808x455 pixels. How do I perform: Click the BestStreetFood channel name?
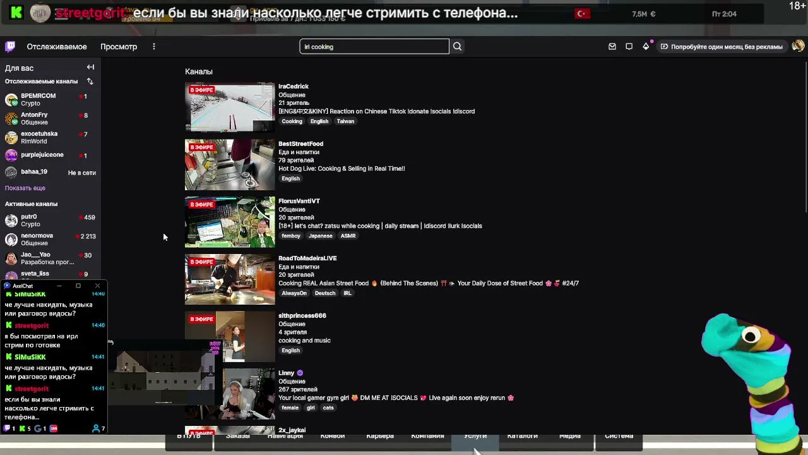[x=300, y=144]
